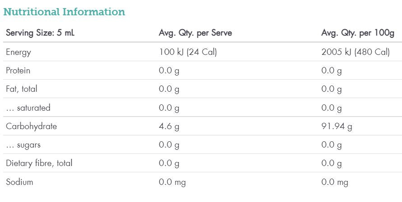Click the sugars row label

(x=23, y=145)
